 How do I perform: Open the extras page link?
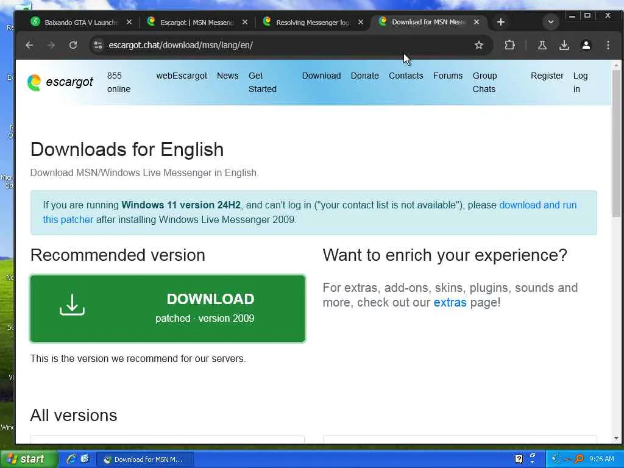coord(450,302)
